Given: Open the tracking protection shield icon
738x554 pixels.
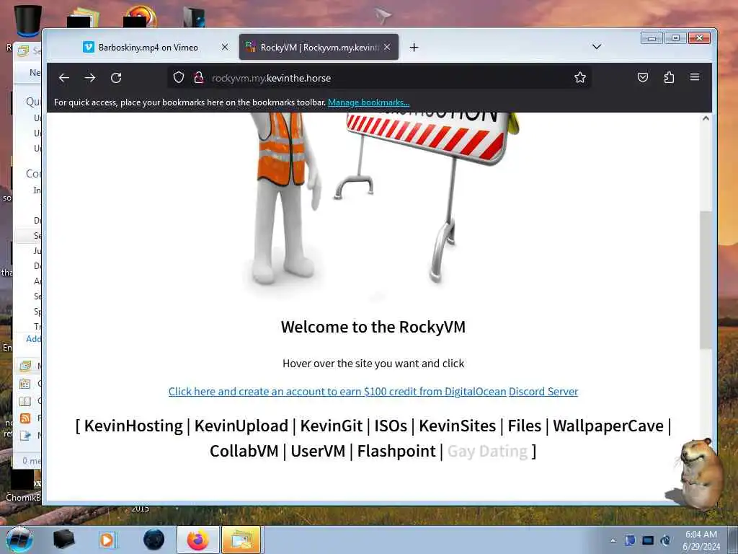Looking at the screenshot, I should (179, 77).
